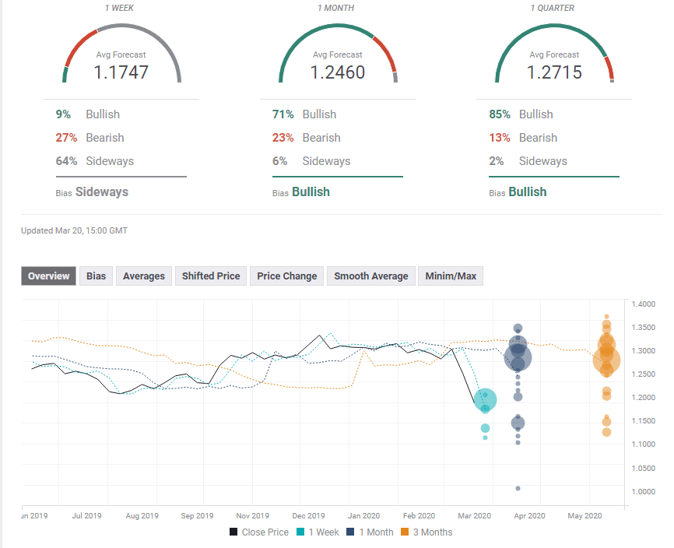674x548 pixels.
Task: Select the Minim/Max tab
Action: coord(450,276)
